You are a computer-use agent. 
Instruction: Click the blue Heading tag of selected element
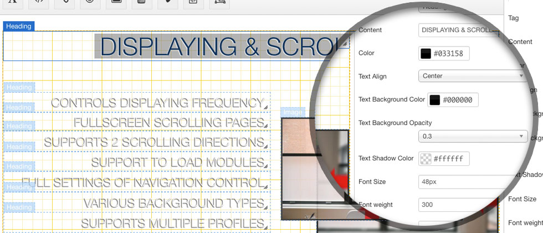[19, 27]
